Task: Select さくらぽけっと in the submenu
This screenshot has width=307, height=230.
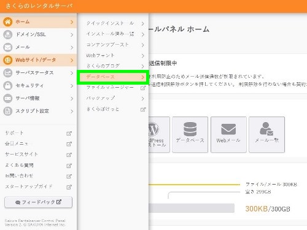Action: point(103,109)
